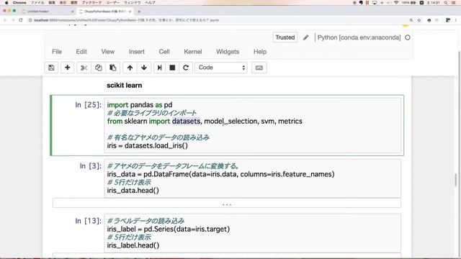Click into the In [3] code cell
Image resolution: width=461 pixels, height=259 pixels.
tap(252, 178)
